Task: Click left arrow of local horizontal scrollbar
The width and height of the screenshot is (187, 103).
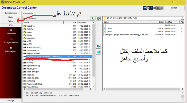Action: pyautogui.click(x=104, y=89)
